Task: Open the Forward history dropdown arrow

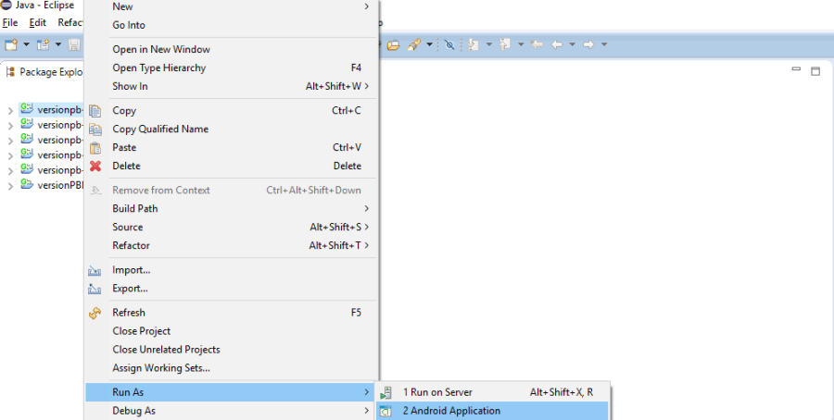Action: tap(604, 44)
